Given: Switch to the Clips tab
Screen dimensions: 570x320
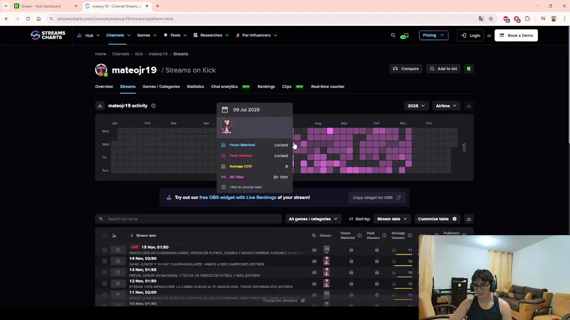Looking at the screenshot, I should [x=286, y=87].
